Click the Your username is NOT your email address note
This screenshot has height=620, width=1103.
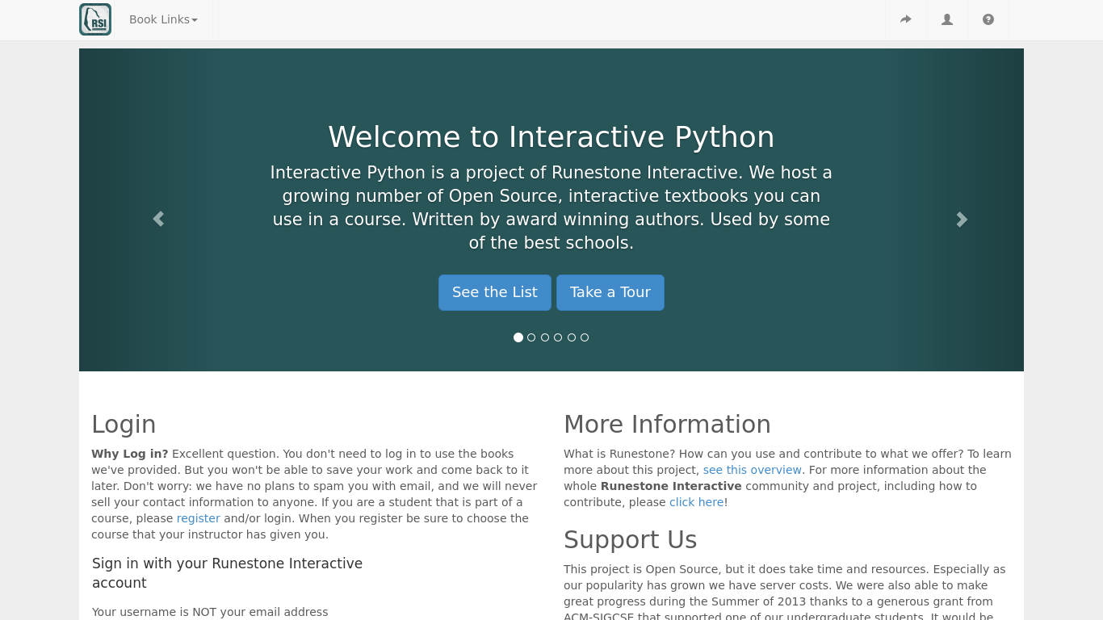click(210, 612)
